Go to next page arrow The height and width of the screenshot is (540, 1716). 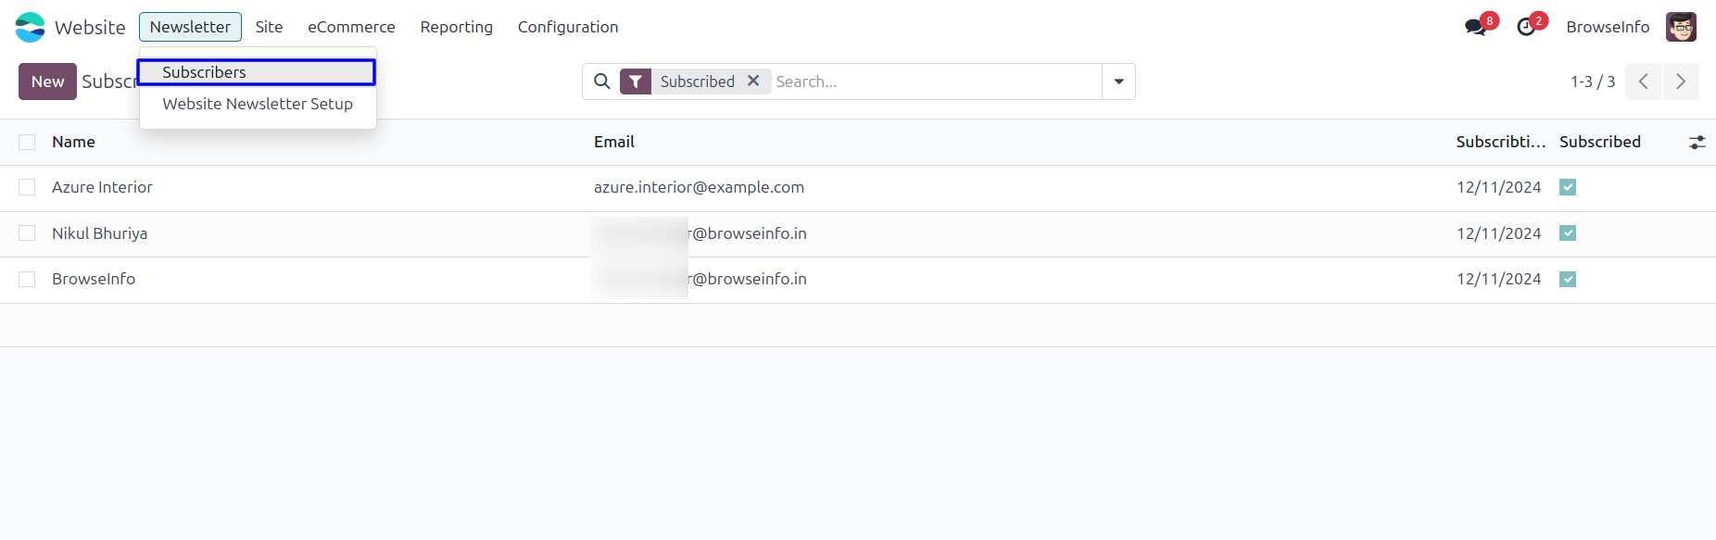[1681, 82]
